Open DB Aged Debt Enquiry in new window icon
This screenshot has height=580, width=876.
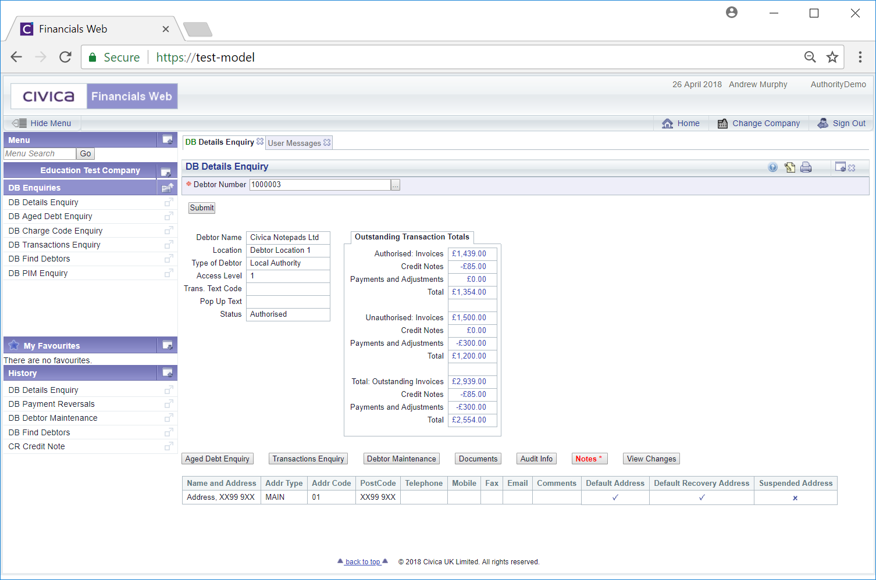click(x=169, y=216)
